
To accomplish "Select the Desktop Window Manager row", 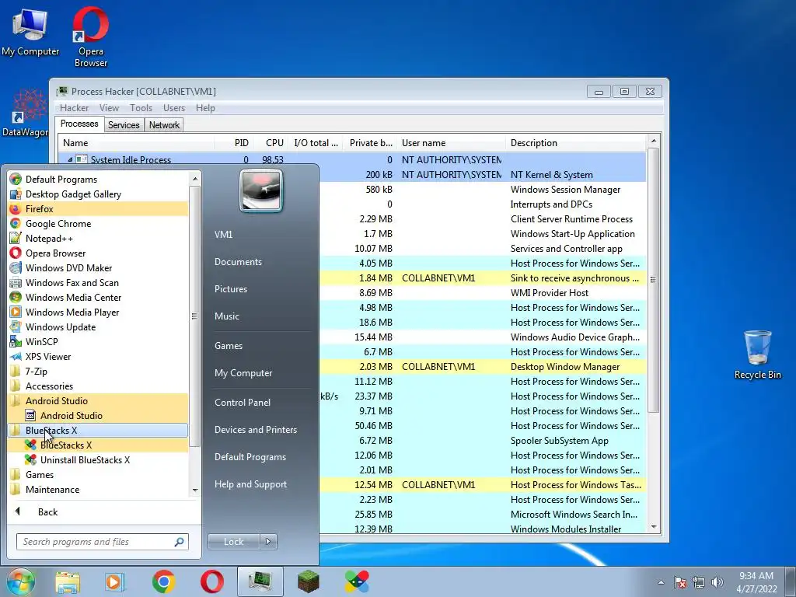I will (482, 367).
